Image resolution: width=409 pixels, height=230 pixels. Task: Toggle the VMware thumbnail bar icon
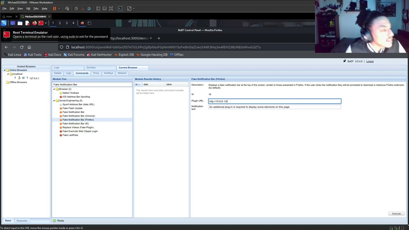click(x=104, y=9)
